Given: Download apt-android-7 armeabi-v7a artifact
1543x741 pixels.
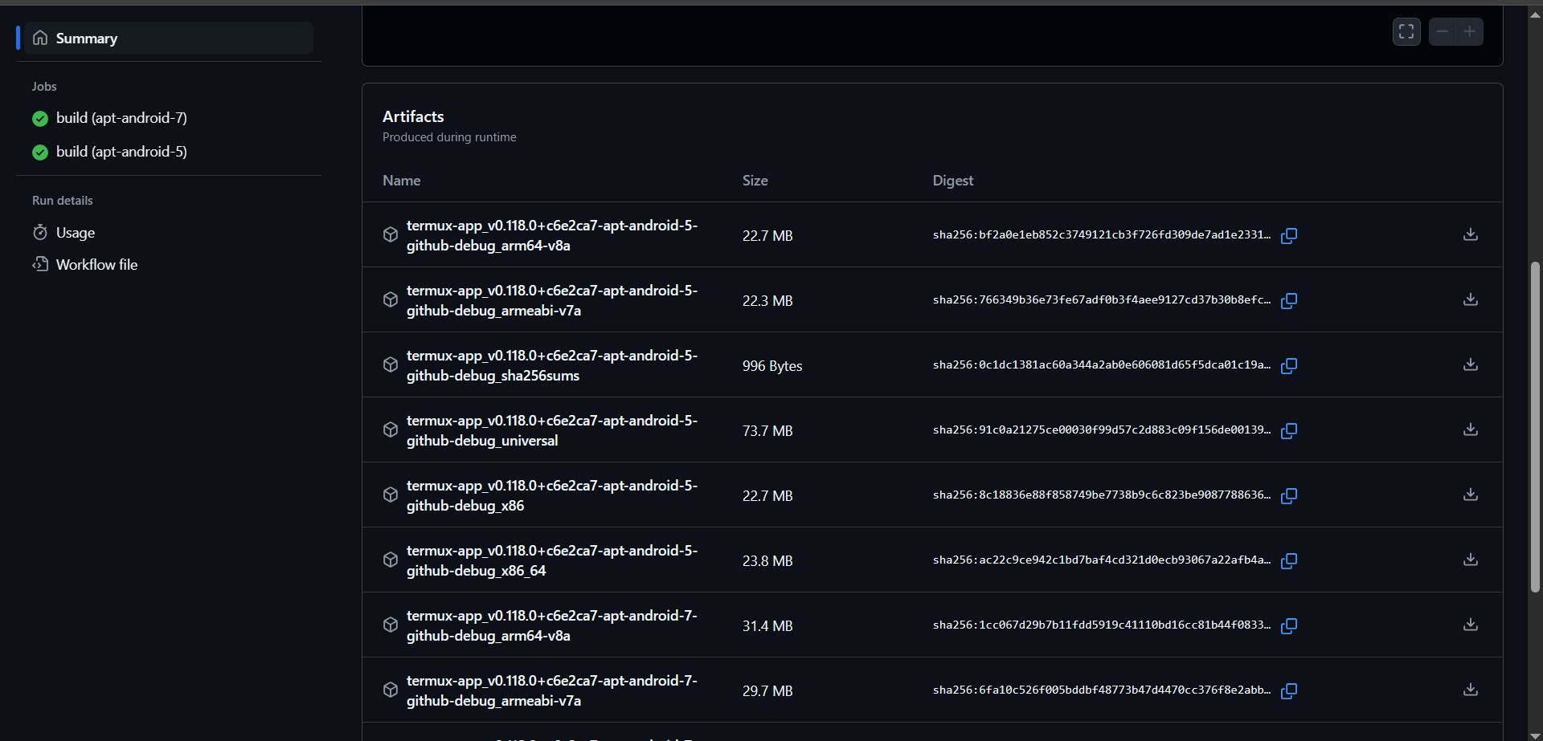Looking at the screenshot, I should coord(1471,690).
